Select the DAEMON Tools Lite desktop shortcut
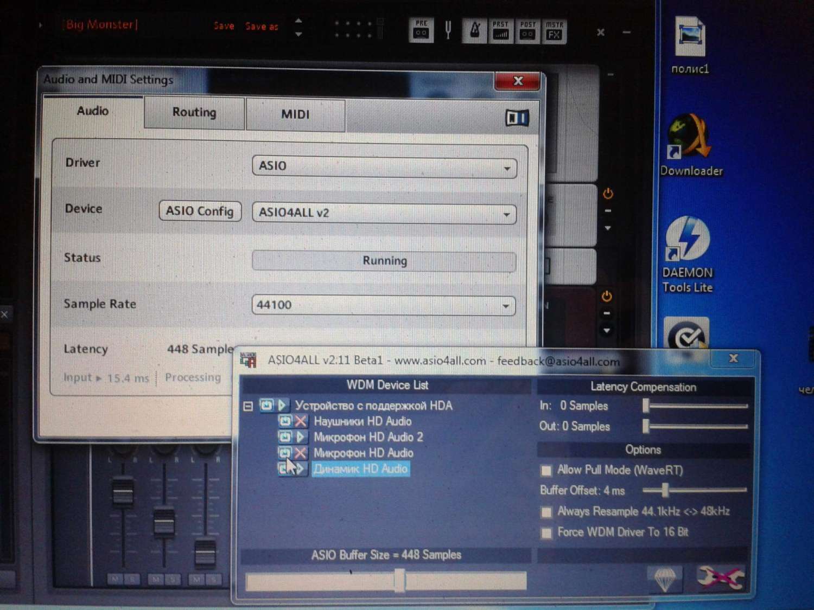814x610 pixels. pyautogui.click(x=688, y=255)
